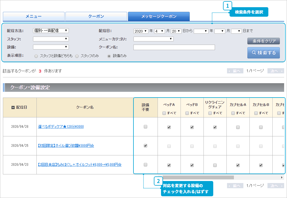Image resolution: width=287 pixels, height=198 pixels.
Task: Select スタッフと設備どちらも radio option
Action: click(36, 56)
